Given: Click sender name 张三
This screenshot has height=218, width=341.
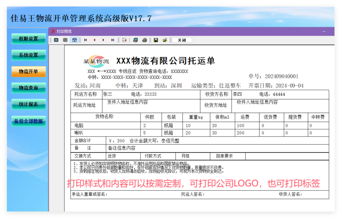Looking at the screenshot, I should point(107,94).
